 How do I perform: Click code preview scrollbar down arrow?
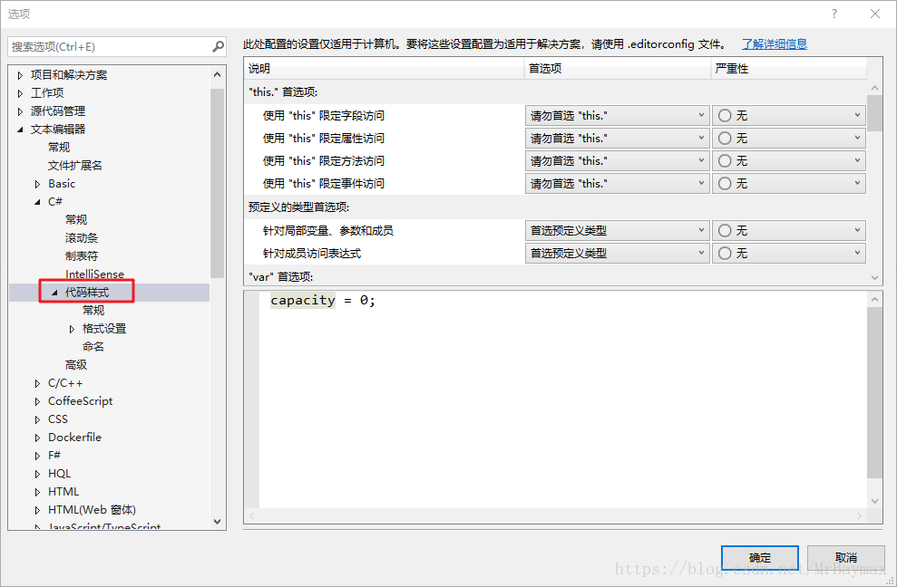pyautogui.click(x=874, y=501)
